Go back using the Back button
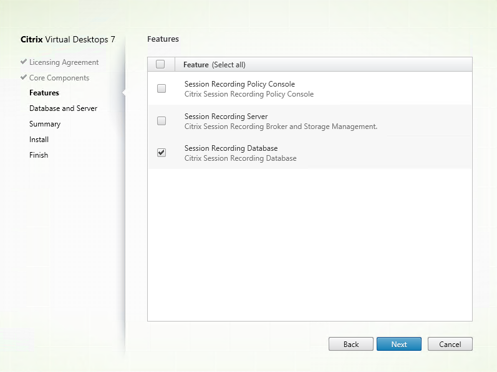497x372 pixels. (350, 344)
